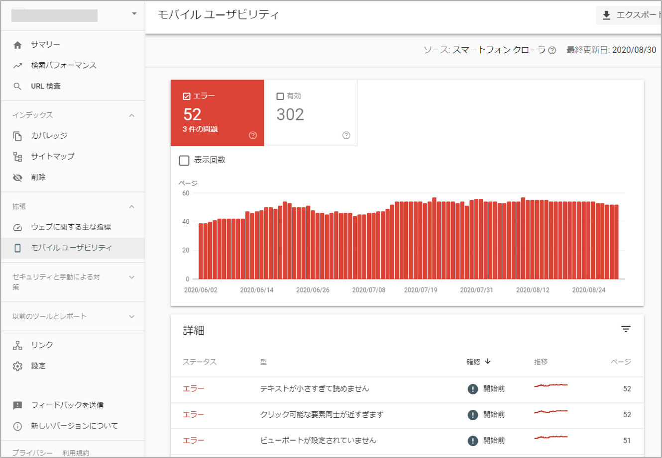Click the エクスポート button

point(629,15)
